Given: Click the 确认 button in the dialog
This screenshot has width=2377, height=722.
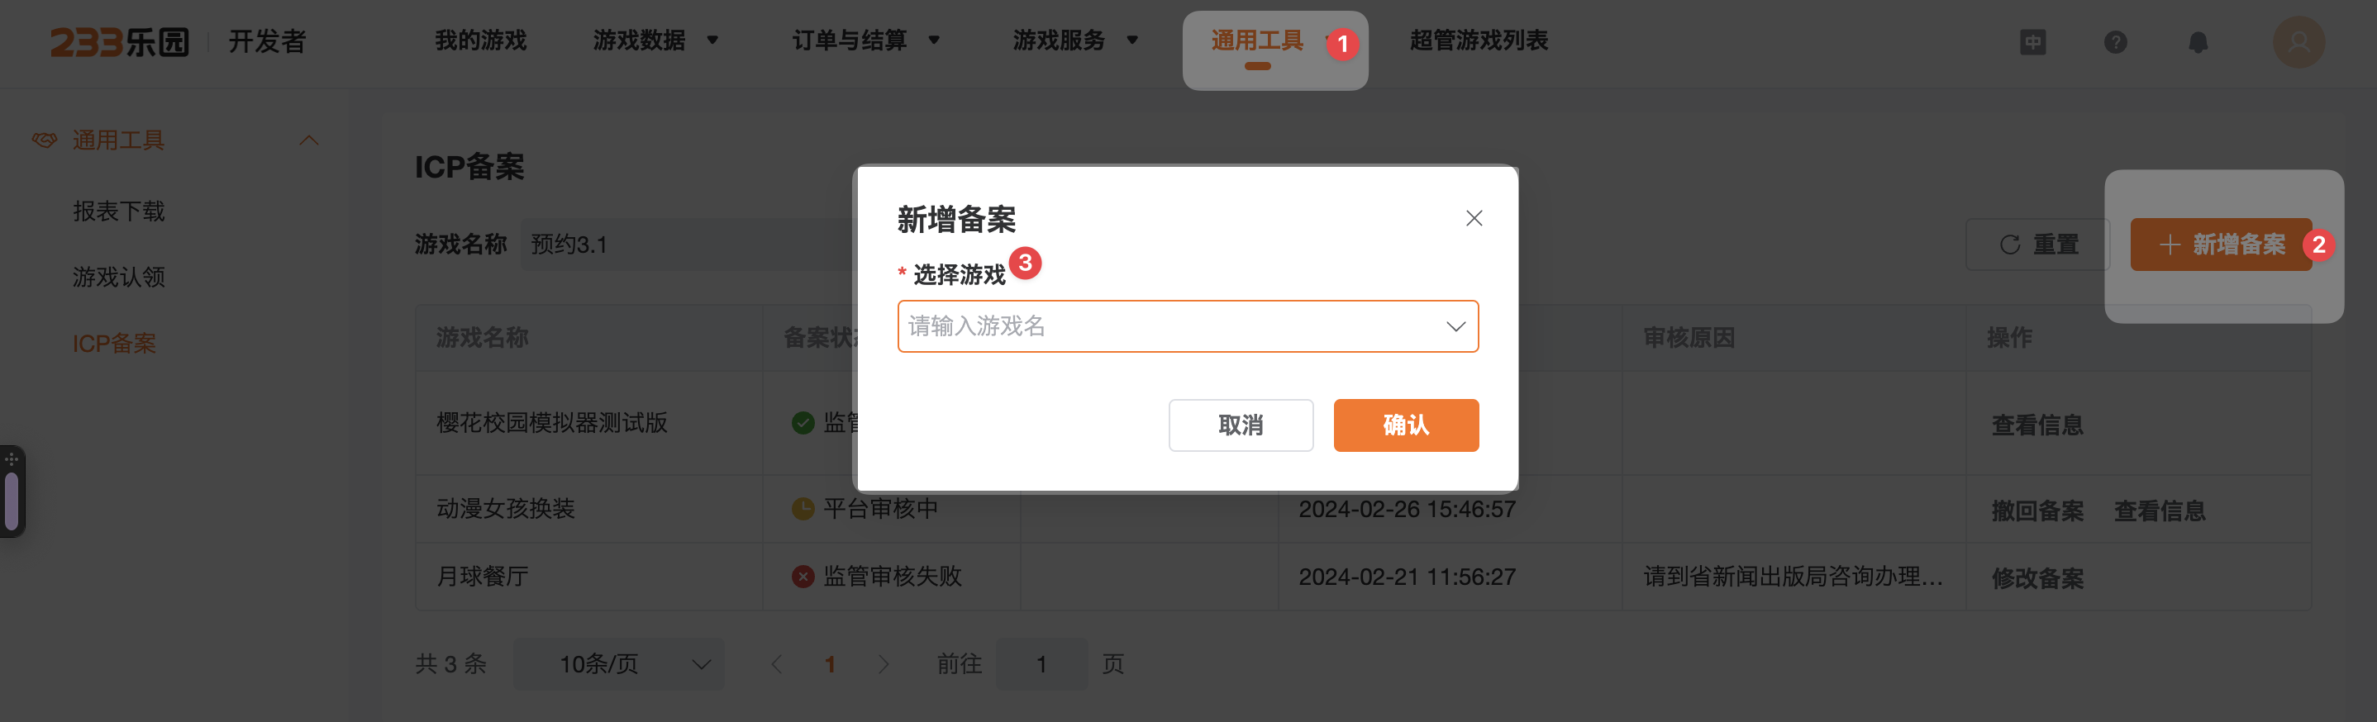Looking at the screenshot, I should pos(1405,425).
